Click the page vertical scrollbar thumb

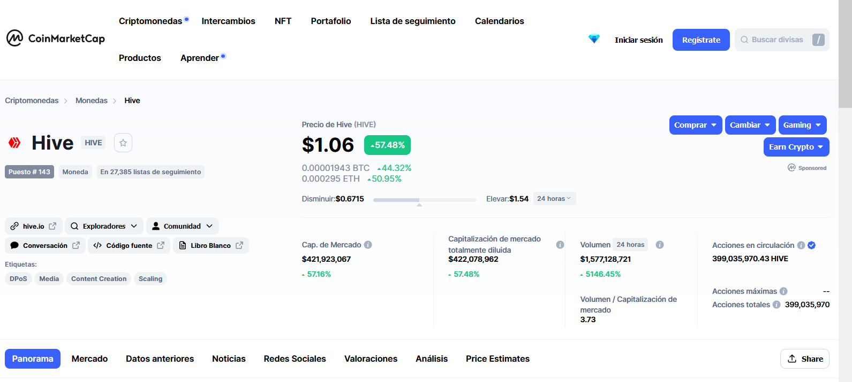[845, 53]
